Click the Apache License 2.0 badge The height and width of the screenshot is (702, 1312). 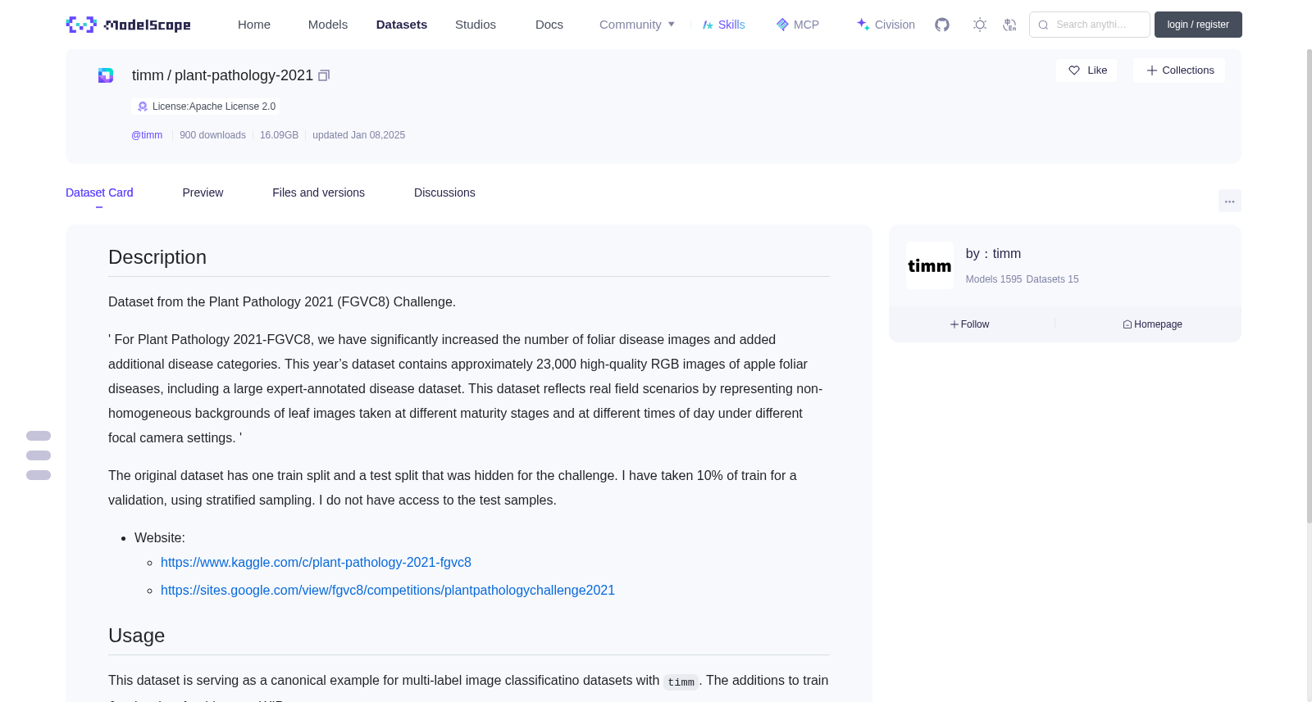(206, 106)
